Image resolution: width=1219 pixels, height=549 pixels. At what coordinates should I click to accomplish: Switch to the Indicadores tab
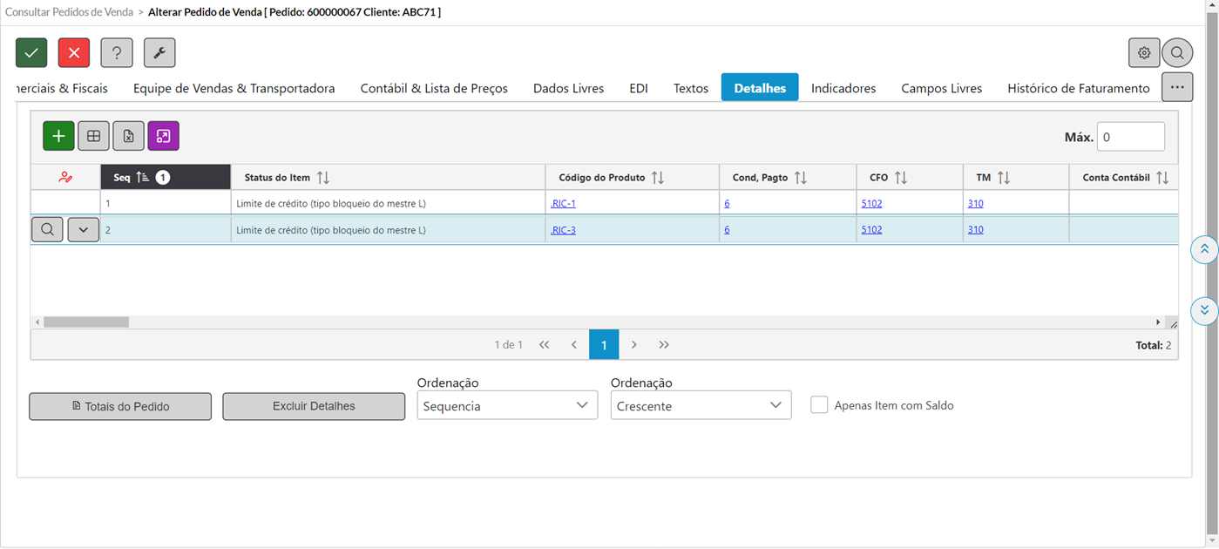843,88
